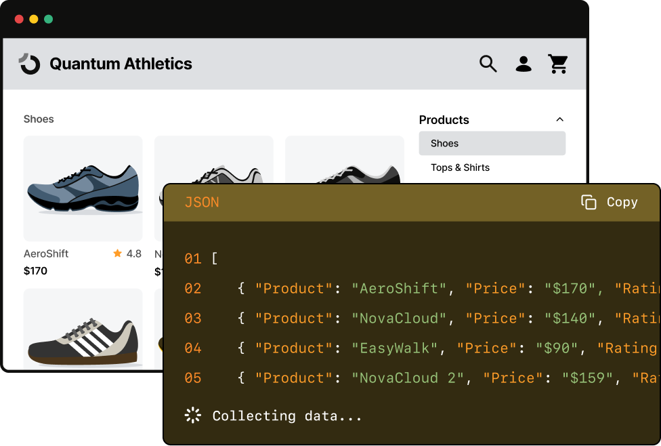Click the Quantum Athletics logo icon
Viewport: 661px width, 446px height.
pos(30,64)
